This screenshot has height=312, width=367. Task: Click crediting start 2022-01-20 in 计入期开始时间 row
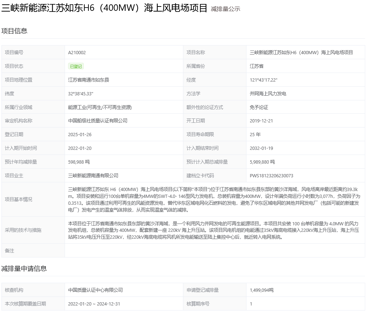(x=80, y=148)
